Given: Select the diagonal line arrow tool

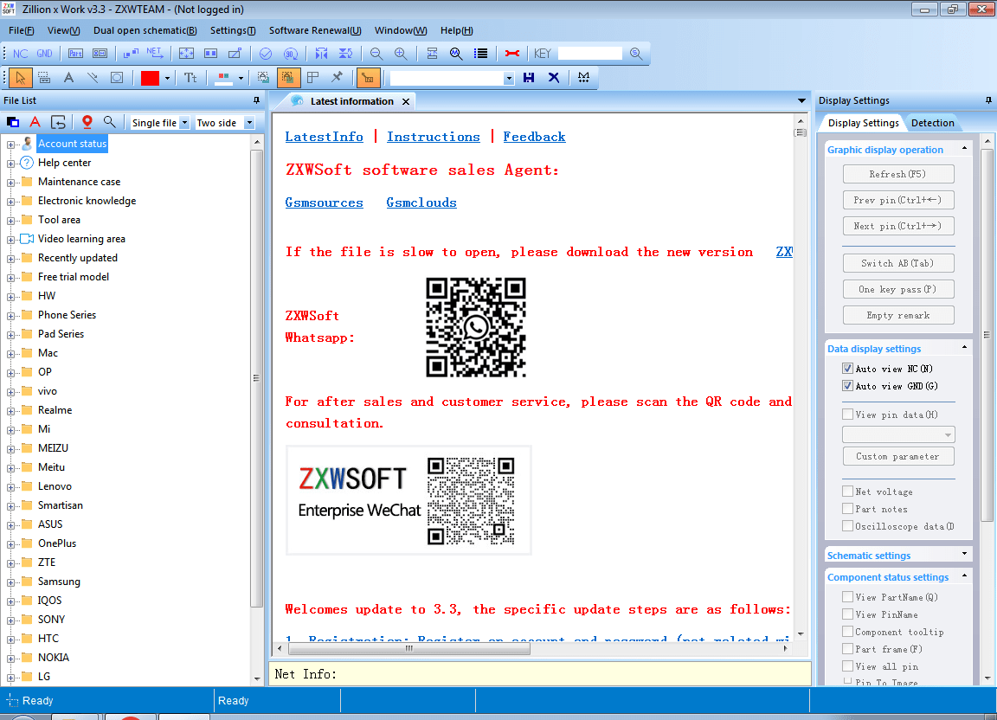Looking at the screenshot, I should (x=93, y=78).
